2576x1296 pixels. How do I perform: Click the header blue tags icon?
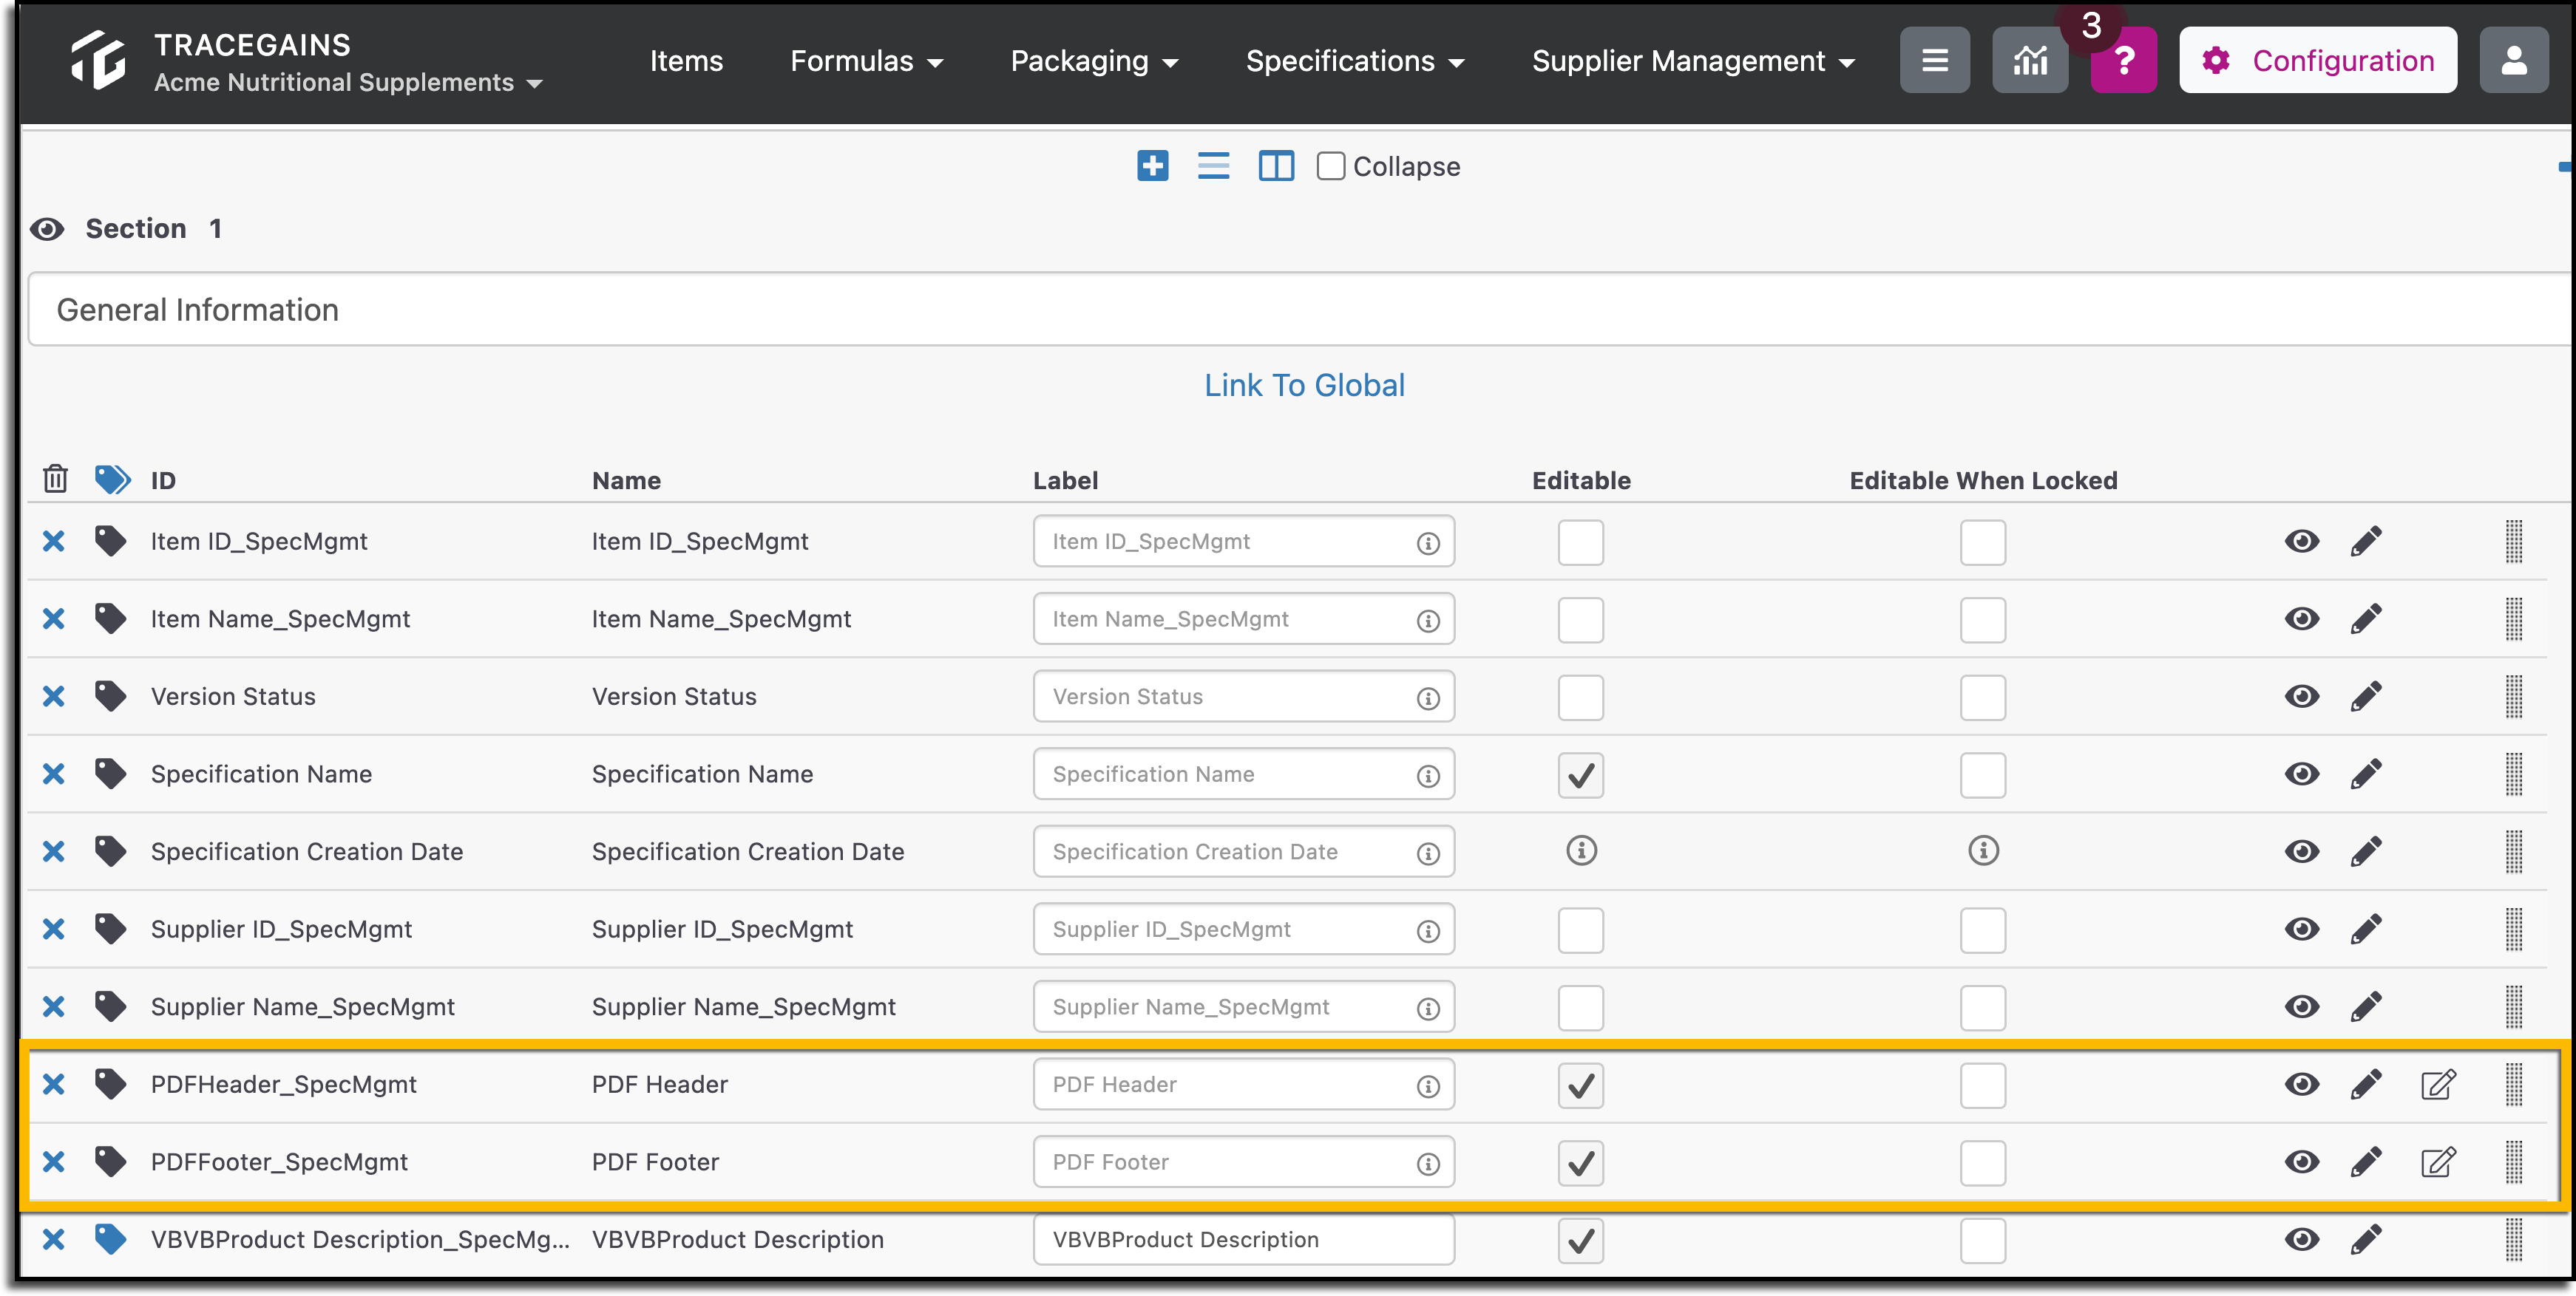(x=112, y=480)
